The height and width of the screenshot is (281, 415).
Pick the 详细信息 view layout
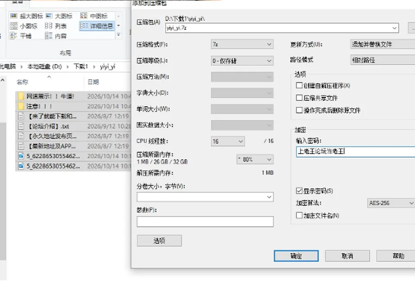pos(97,26)
